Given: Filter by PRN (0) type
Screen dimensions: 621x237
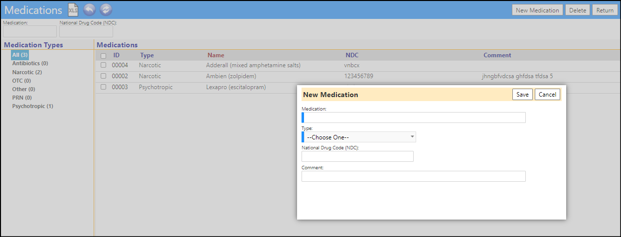Looking at the screenshot, I should [x=21, y=98].
